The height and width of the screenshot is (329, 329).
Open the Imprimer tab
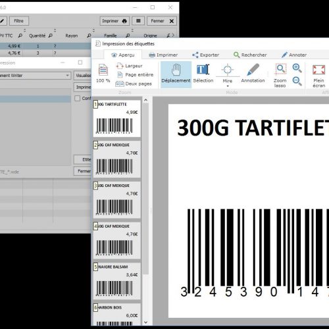pos(163,55)
